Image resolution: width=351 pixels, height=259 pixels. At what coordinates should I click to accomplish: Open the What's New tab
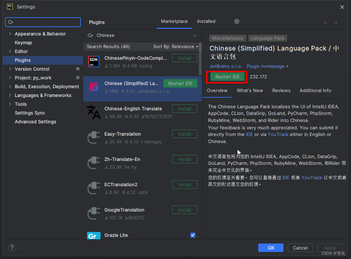(250, 91)
